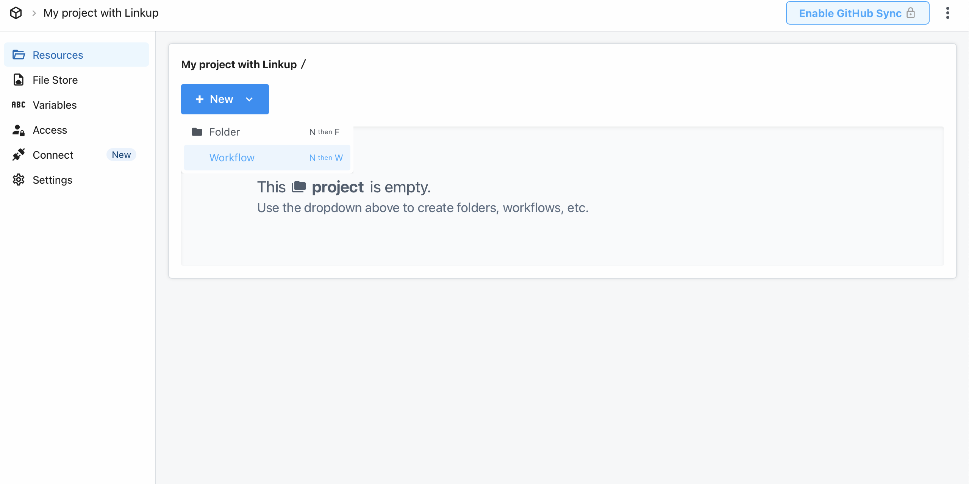
Task: Open the three-dot options menu
Action: [x=947, y=13]
